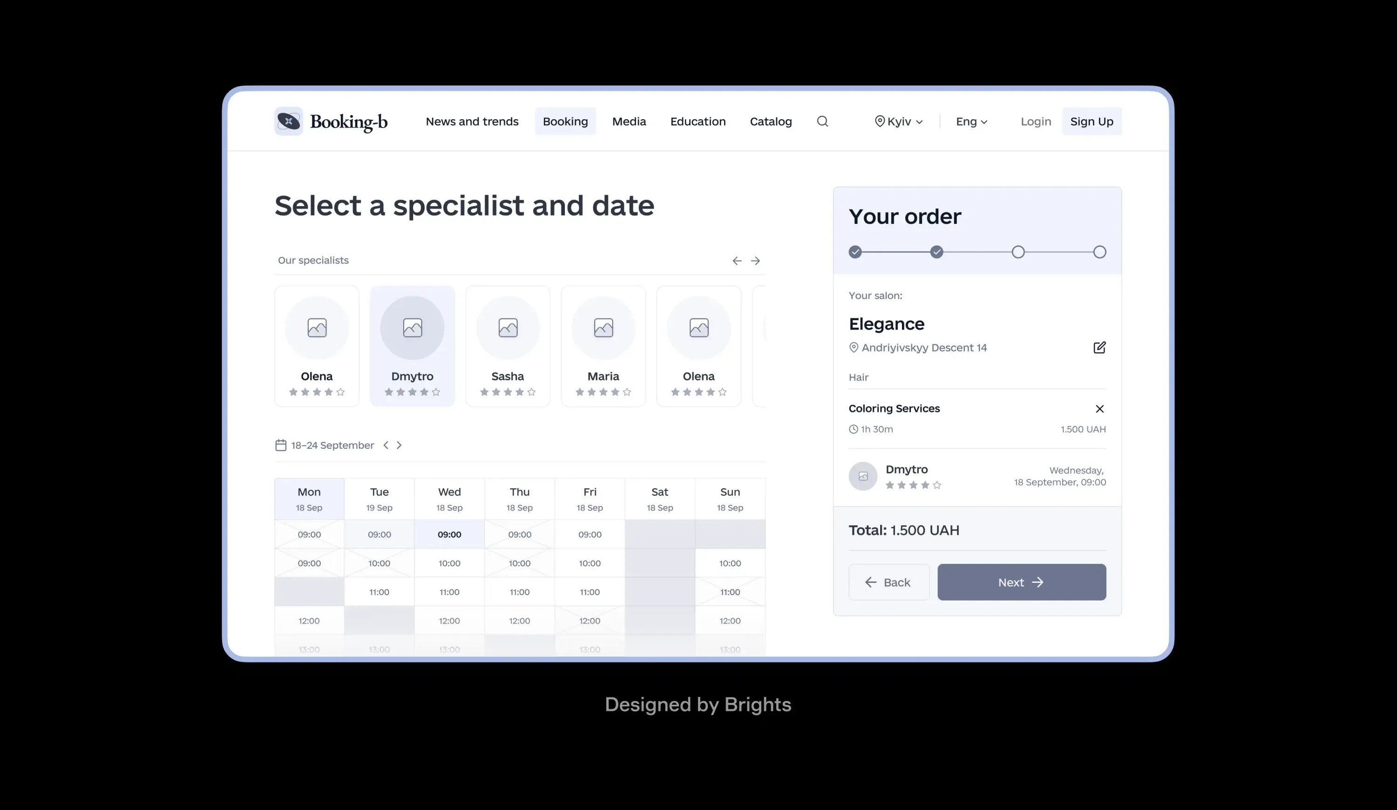Pick the Tue 11:00 time slot
Viewport: 1397px width, 810px height.
pyautogui.click(x=379, y=592)
